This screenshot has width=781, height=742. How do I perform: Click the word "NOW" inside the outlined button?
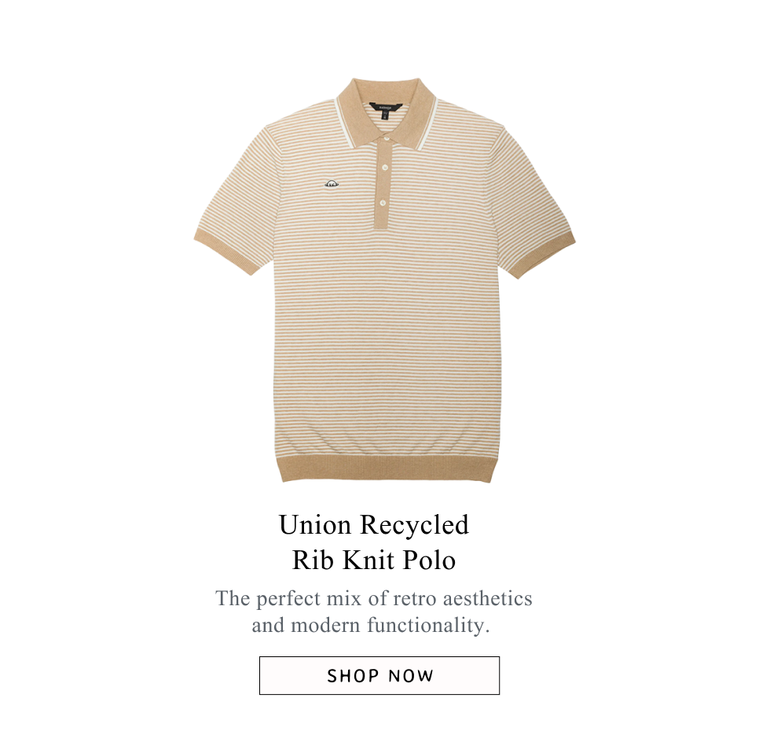[x=411, y=676]
